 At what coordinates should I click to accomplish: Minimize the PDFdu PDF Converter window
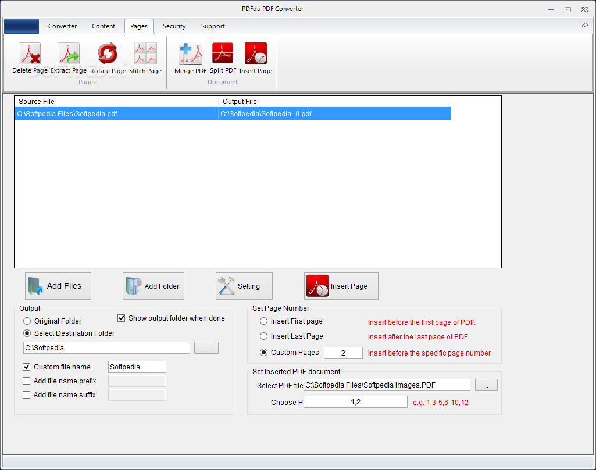(551, 10)
